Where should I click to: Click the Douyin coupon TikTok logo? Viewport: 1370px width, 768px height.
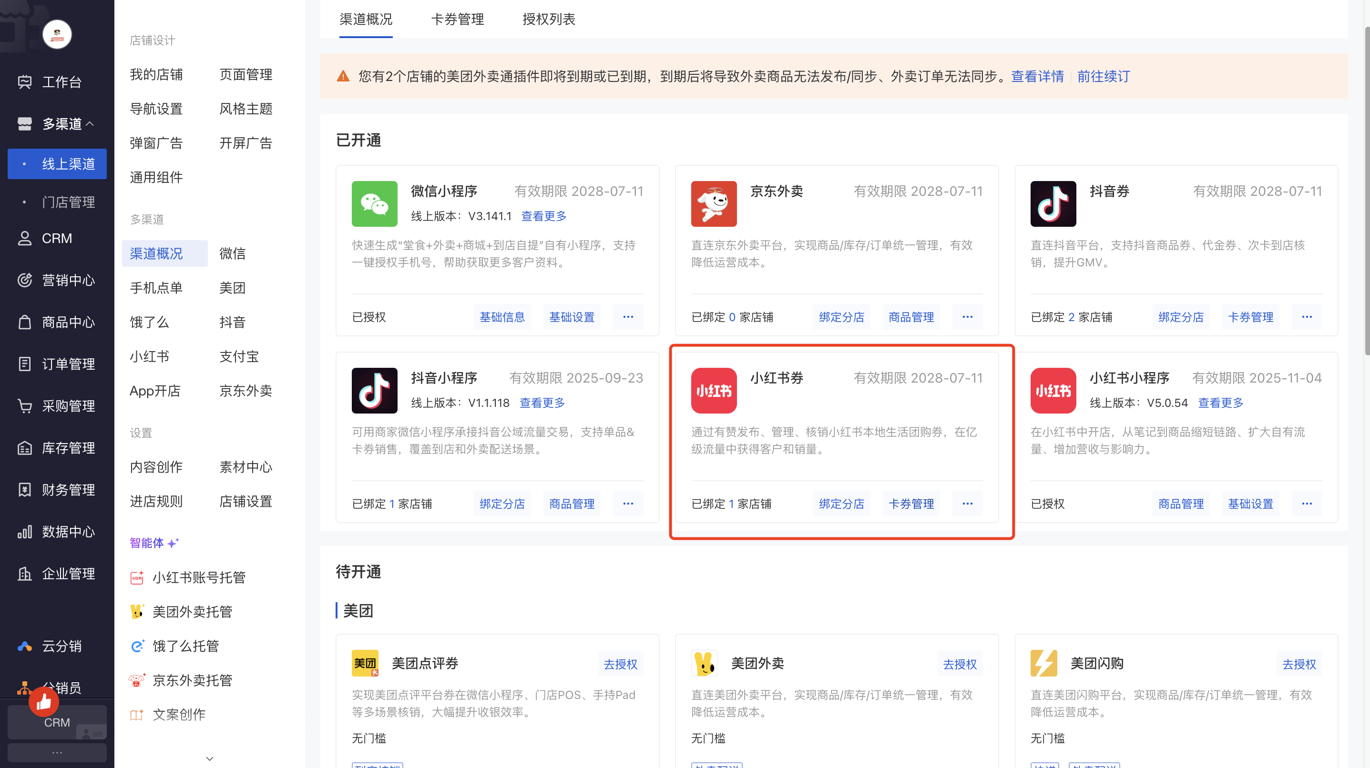coord(1053,203)
